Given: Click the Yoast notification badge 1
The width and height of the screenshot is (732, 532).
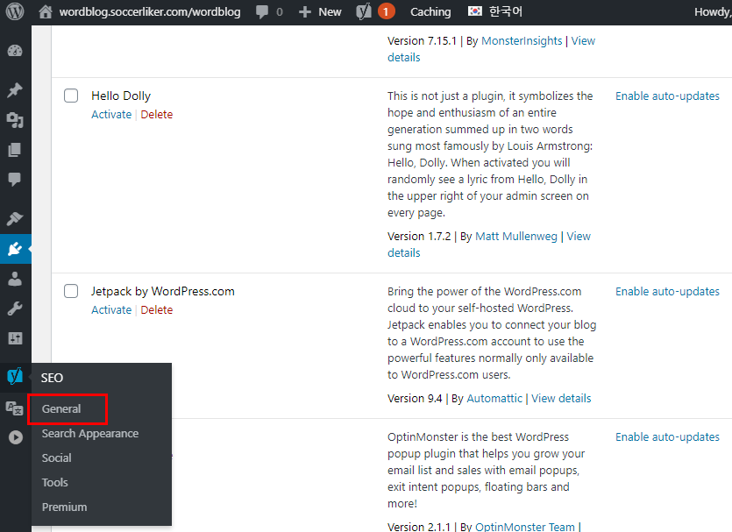Looking at the screenshot, I should click(x=386, y=11).
